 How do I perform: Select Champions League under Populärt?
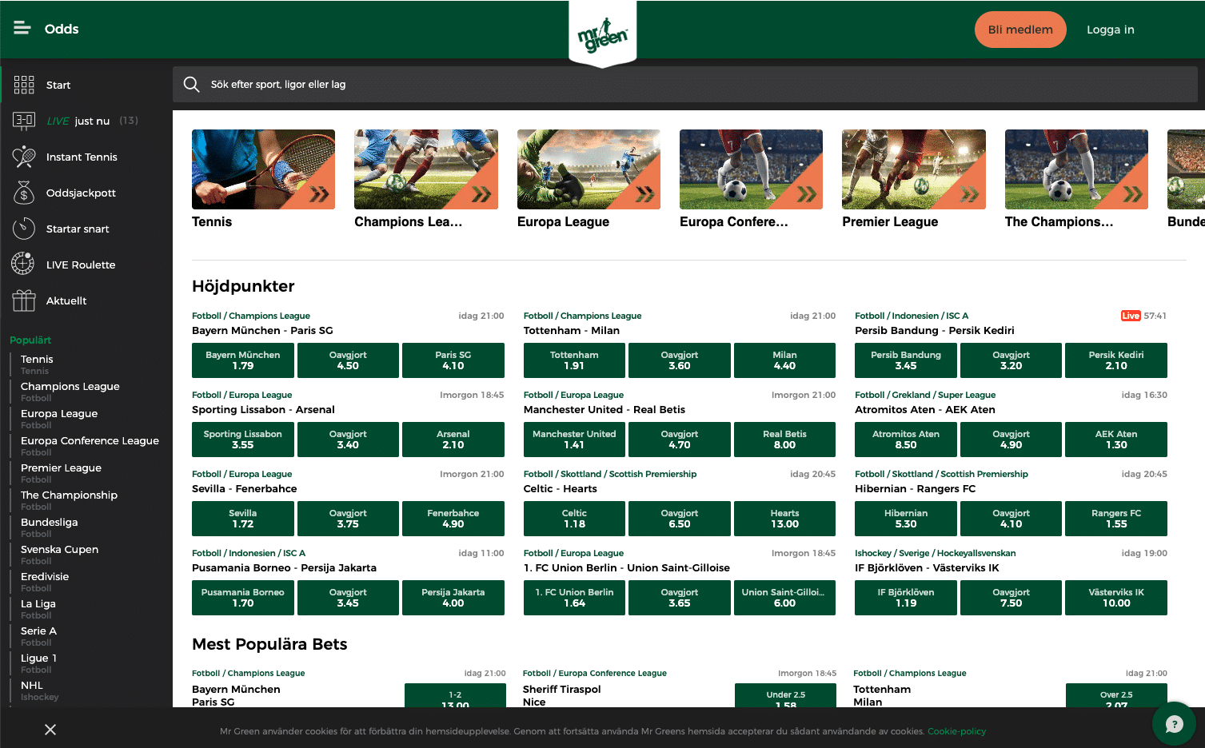click(70, 387)
